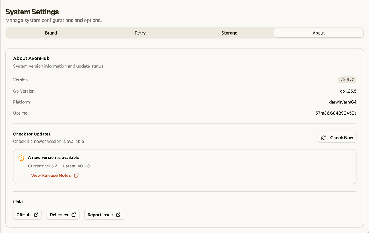Open the Releases link button
Screen dimensions: 369x233
[x=63, y=215]
